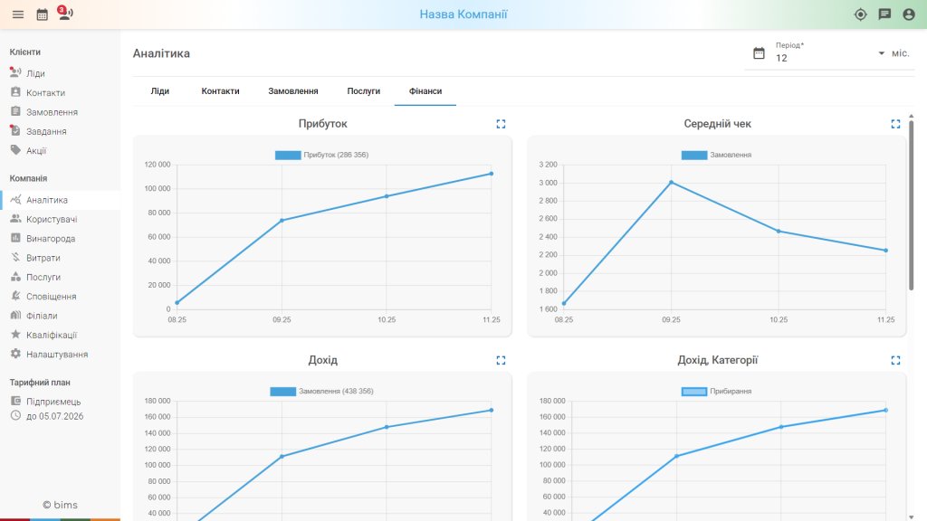Click the Кваліфікації star icon
Viewport: 927px width, 521px height.
point(15,335)
